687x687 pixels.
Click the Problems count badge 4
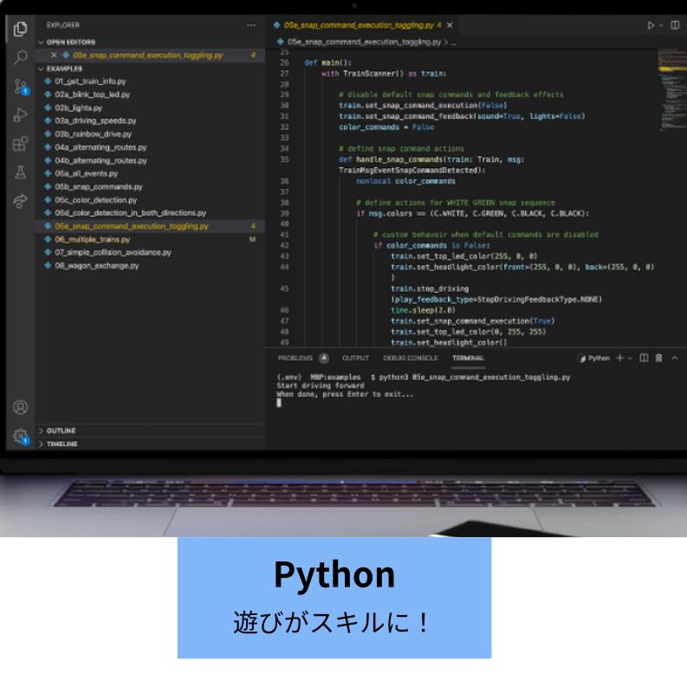point(324,358)
